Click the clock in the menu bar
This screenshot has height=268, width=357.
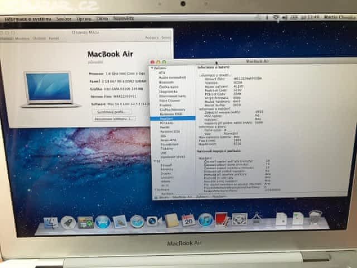[310, 17]
